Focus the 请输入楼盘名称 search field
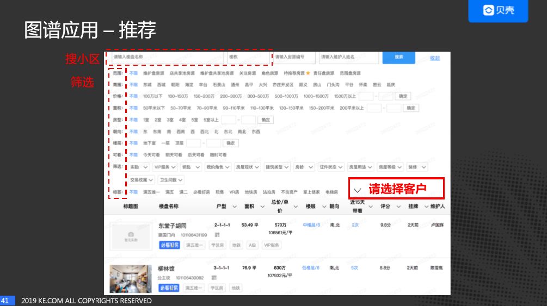This screenshot has height=306, width=547. [x=167, y=57]
